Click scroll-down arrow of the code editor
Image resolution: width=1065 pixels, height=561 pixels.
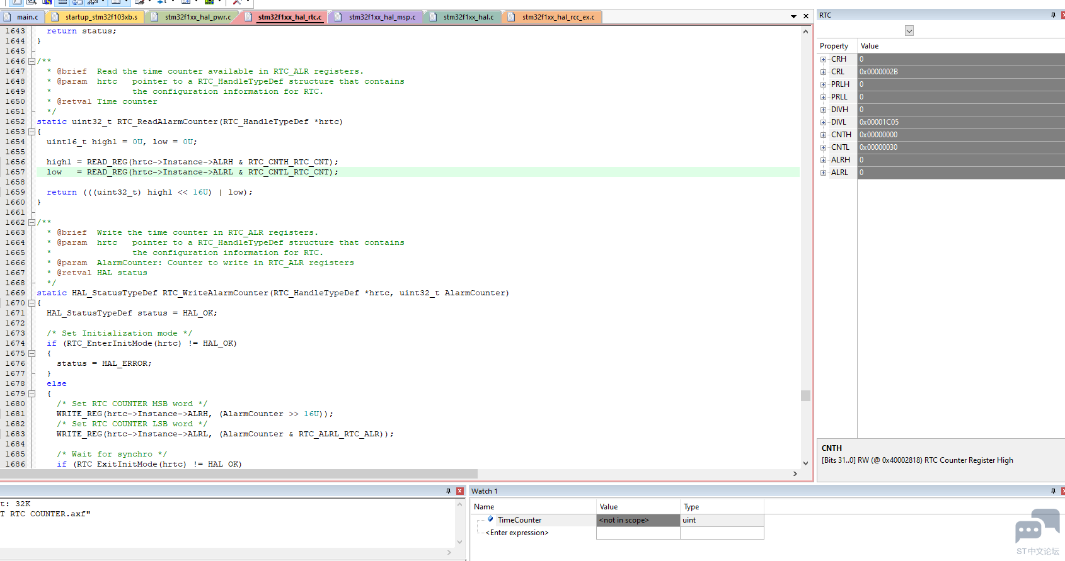coord(805,463)
